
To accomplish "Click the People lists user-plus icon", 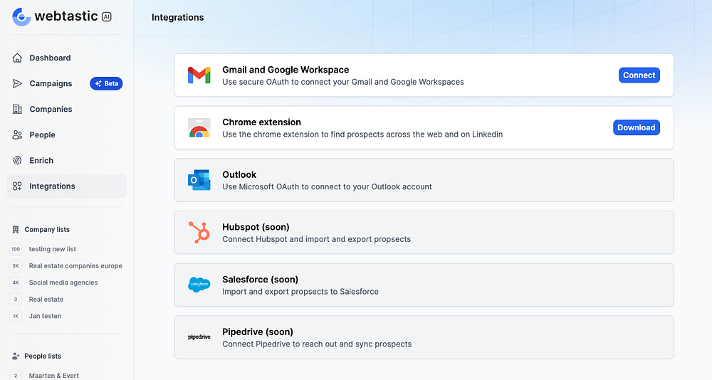I will click(16, 356).
